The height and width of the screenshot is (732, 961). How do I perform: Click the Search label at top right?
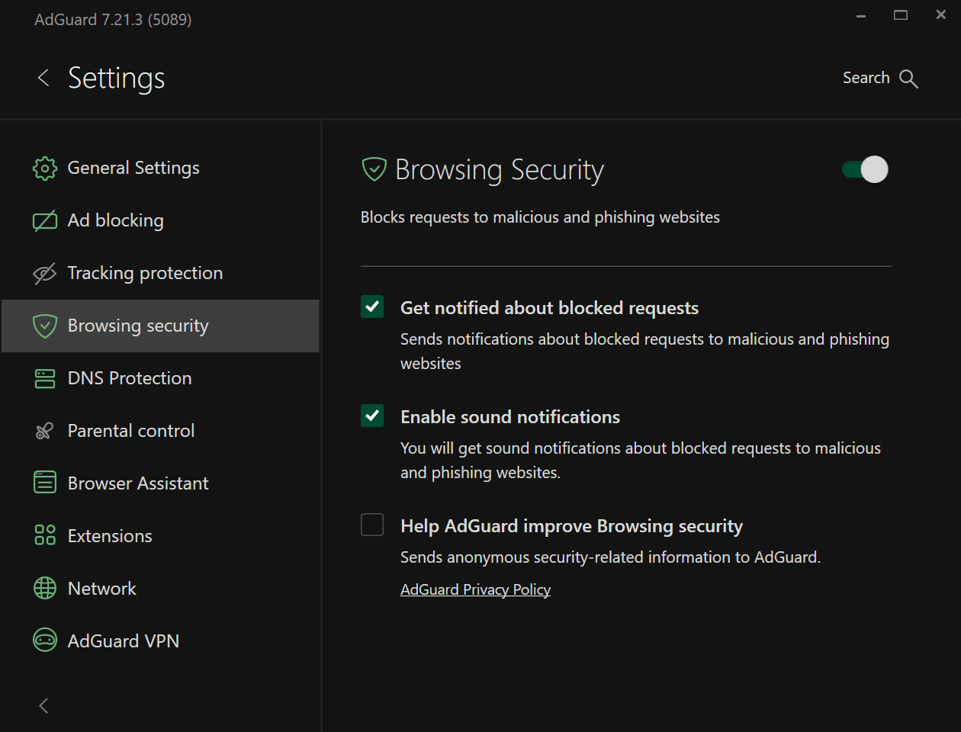pyautogui.click(x=866, y=78)
